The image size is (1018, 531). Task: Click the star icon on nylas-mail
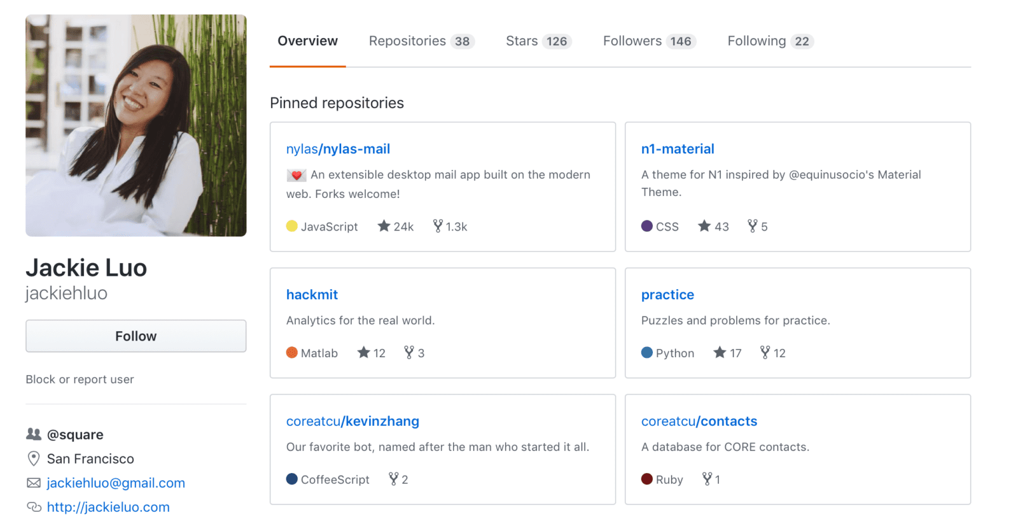click(384, 226)
